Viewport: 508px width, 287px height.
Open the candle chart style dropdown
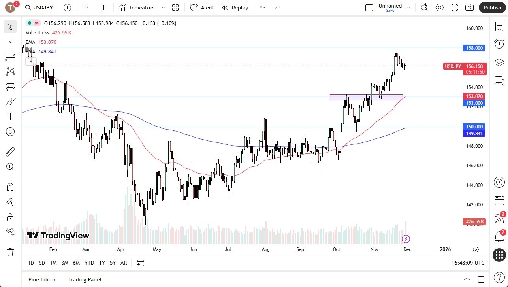[104, 8]
